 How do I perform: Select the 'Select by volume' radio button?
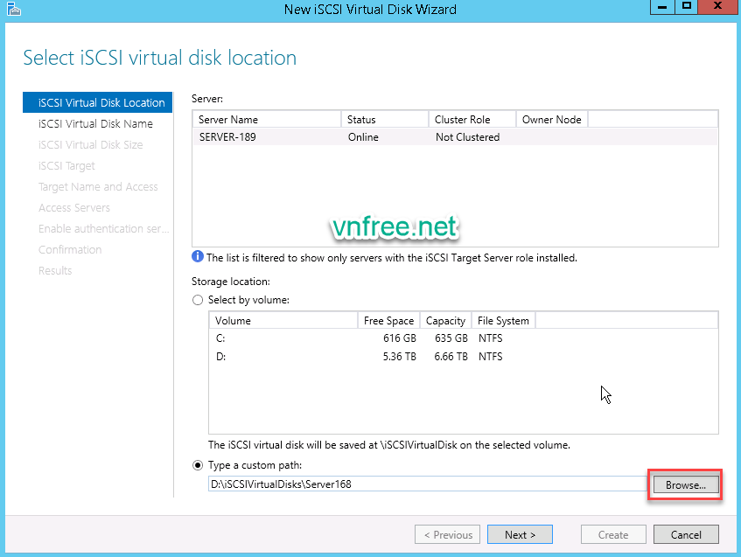[198, 300]
